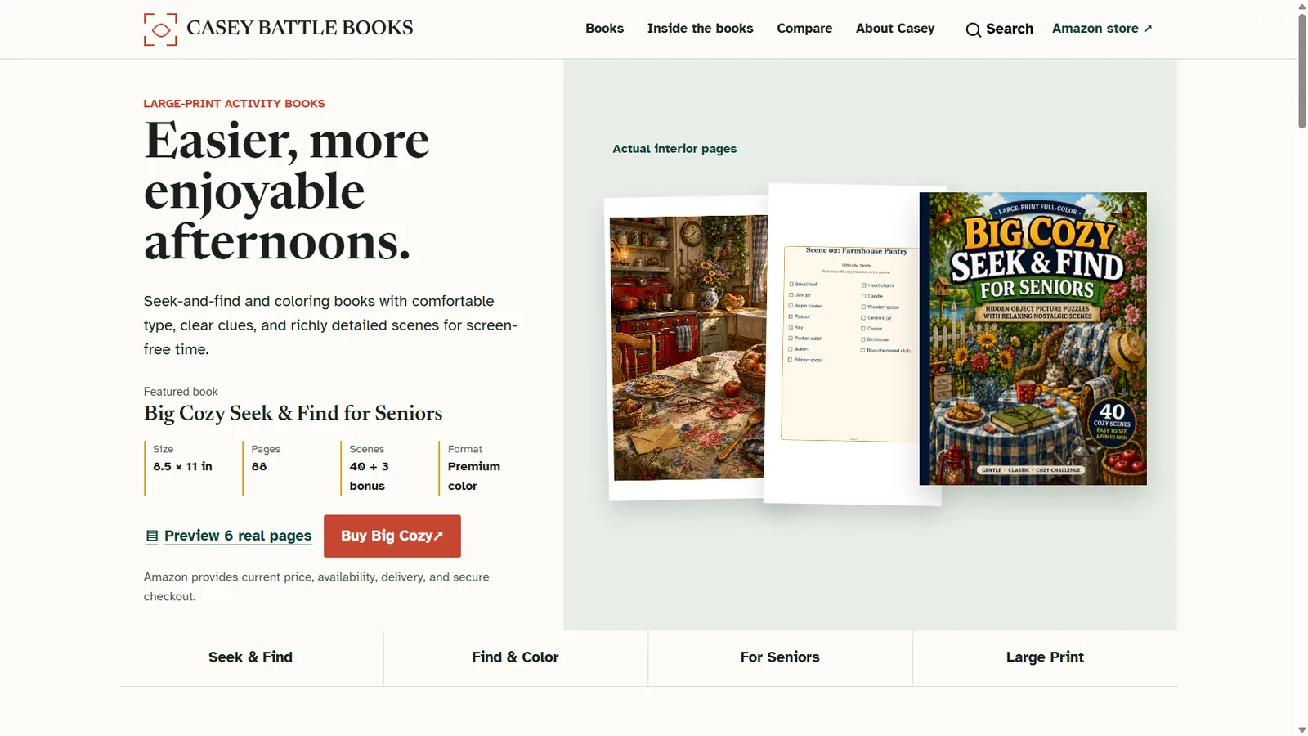The height and width of the screenshot is (736, 1308).
Task: Click the Size '8.5 × 11 in' value
Action: (x=182, y=467)
